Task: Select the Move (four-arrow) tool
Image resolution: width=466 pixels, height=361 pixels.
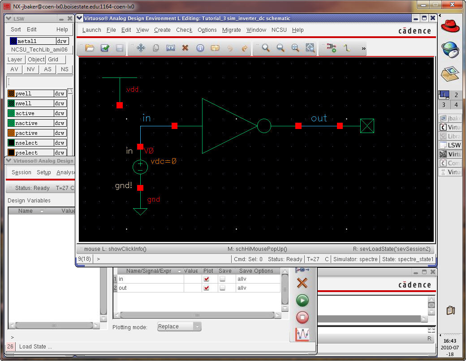Action: 141,48
